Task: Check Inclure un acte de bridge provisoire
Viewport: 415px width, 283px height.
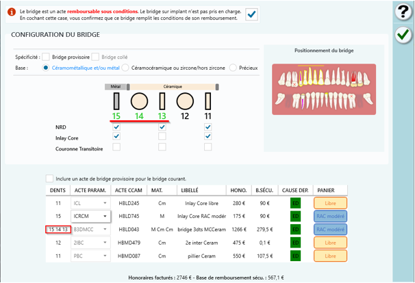Action: 49,178
